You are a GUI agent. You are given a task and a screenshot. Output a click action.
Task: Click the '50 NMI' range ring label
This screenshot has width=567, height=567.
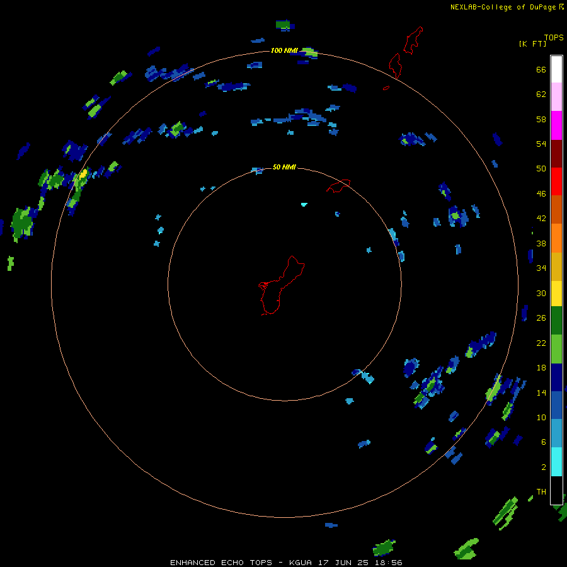284,167
